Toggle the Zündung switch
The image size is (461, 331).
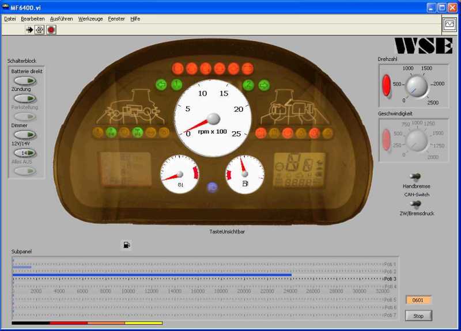coord(25,98)
